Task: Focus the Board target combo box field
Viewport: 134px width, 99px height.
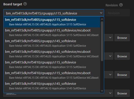Action: [x=54, y=13]
